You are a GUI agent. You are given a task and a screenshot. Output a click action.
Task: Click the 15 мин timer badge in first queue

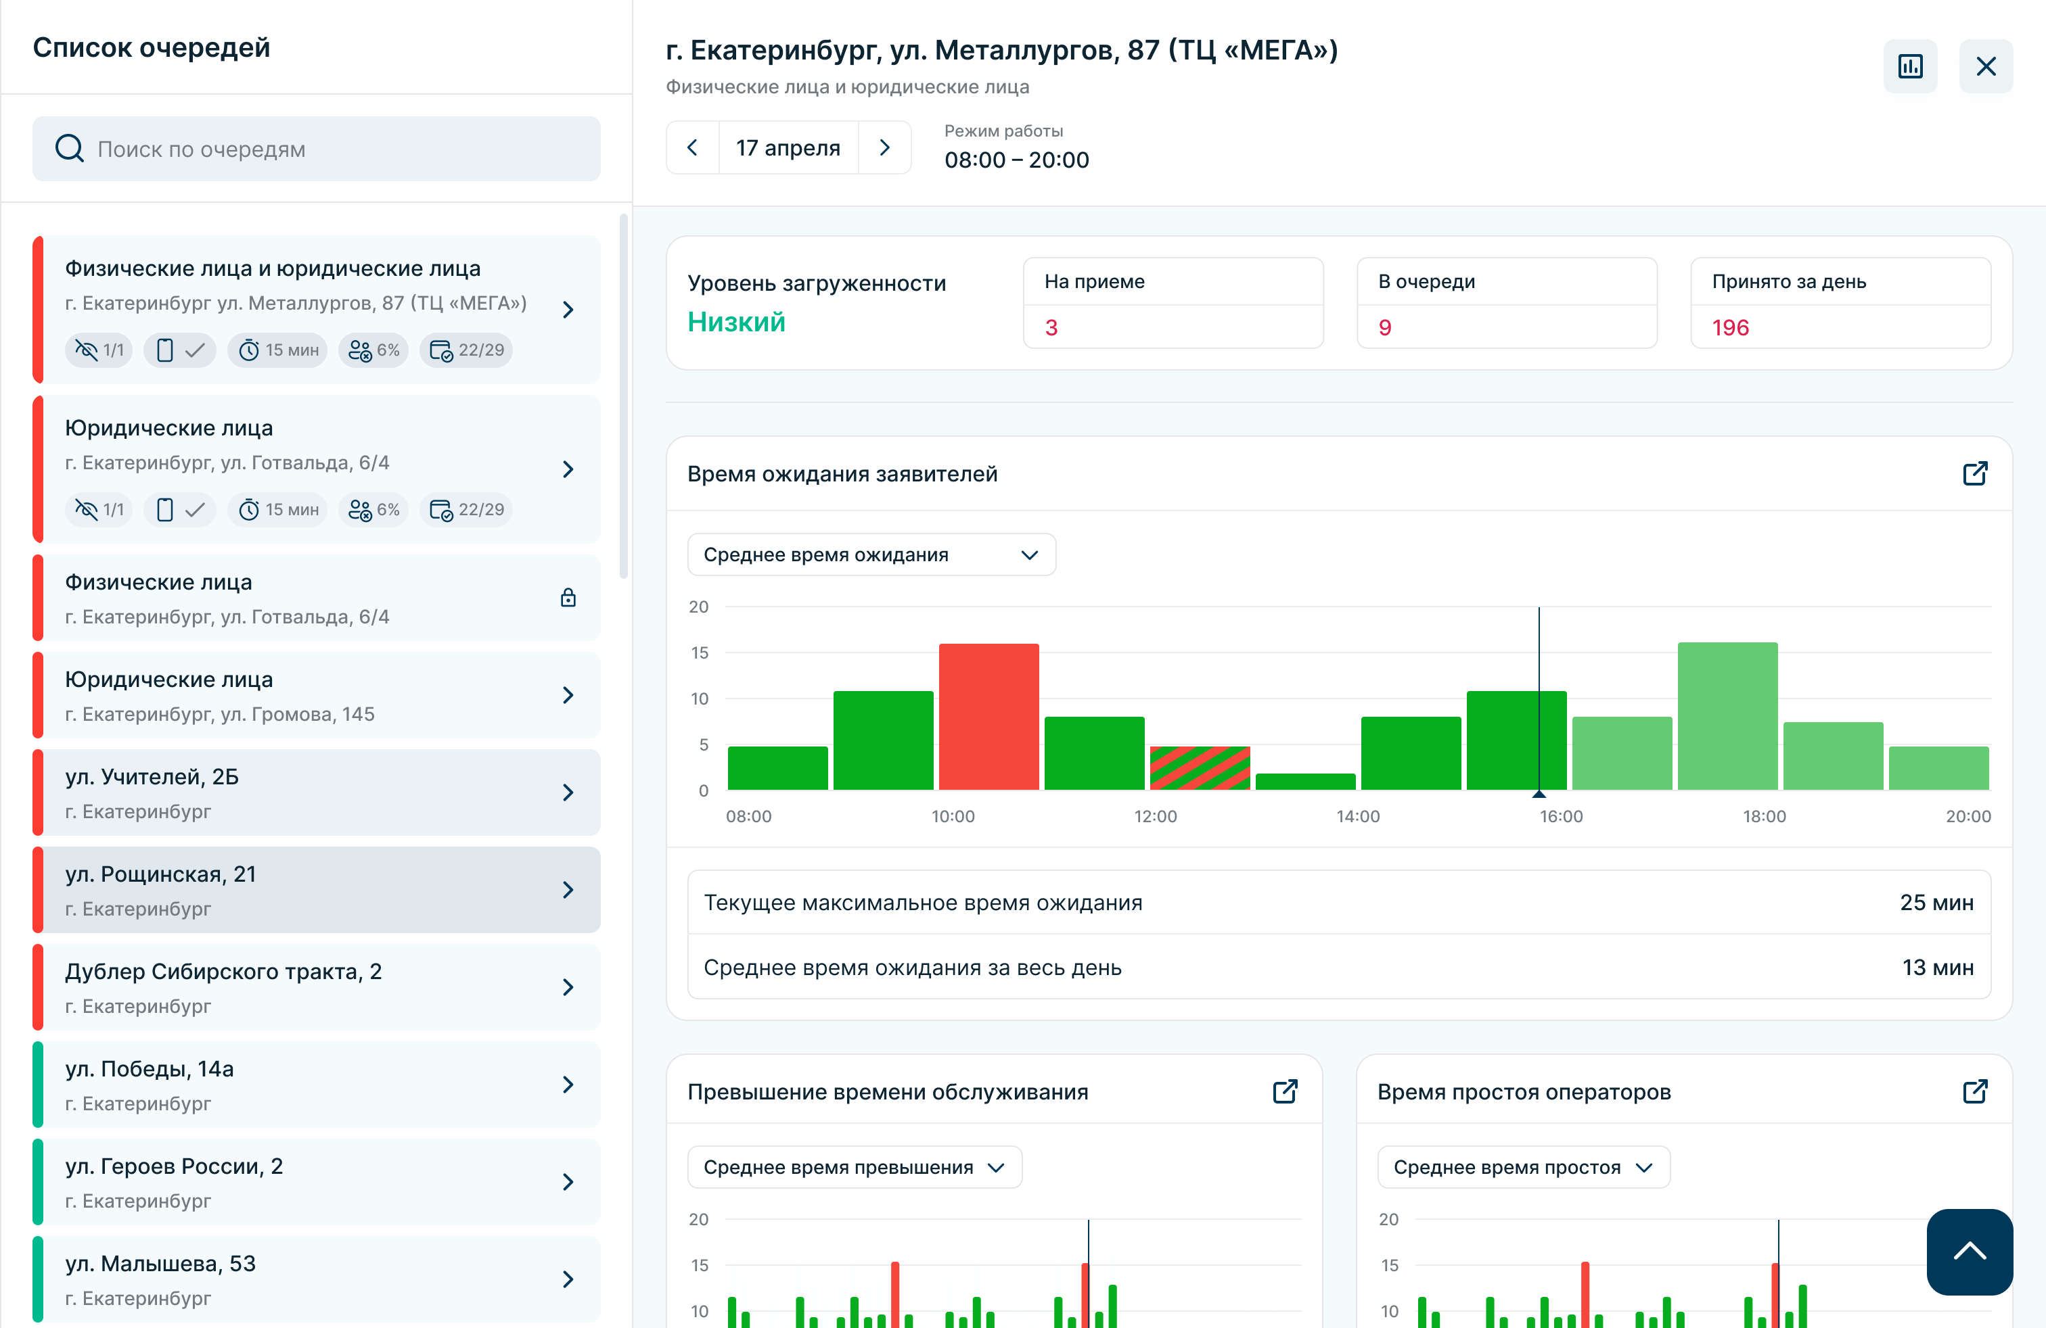point(277,350)
